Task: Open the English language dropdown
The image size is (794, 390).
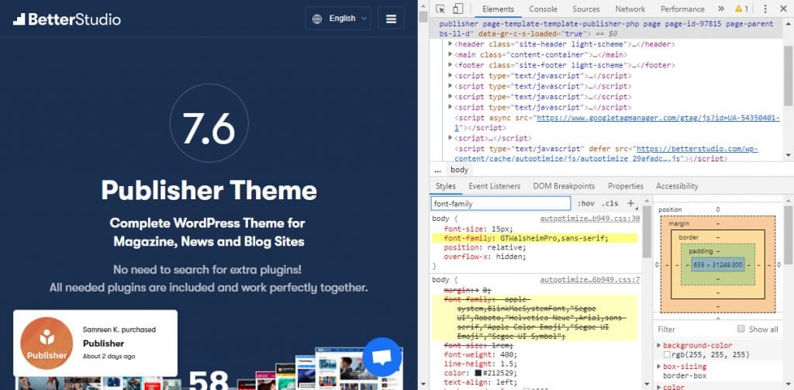Action: [338, 19]
